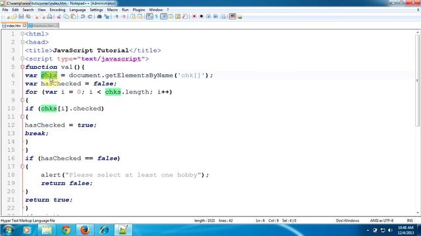Undo the last edit via toolbar

(83, 16)
